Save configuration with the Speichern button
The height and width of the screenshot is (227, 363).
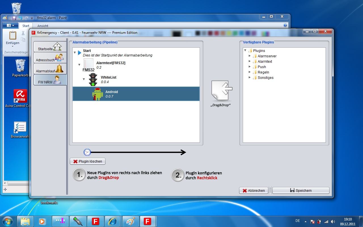click(301, 190)
